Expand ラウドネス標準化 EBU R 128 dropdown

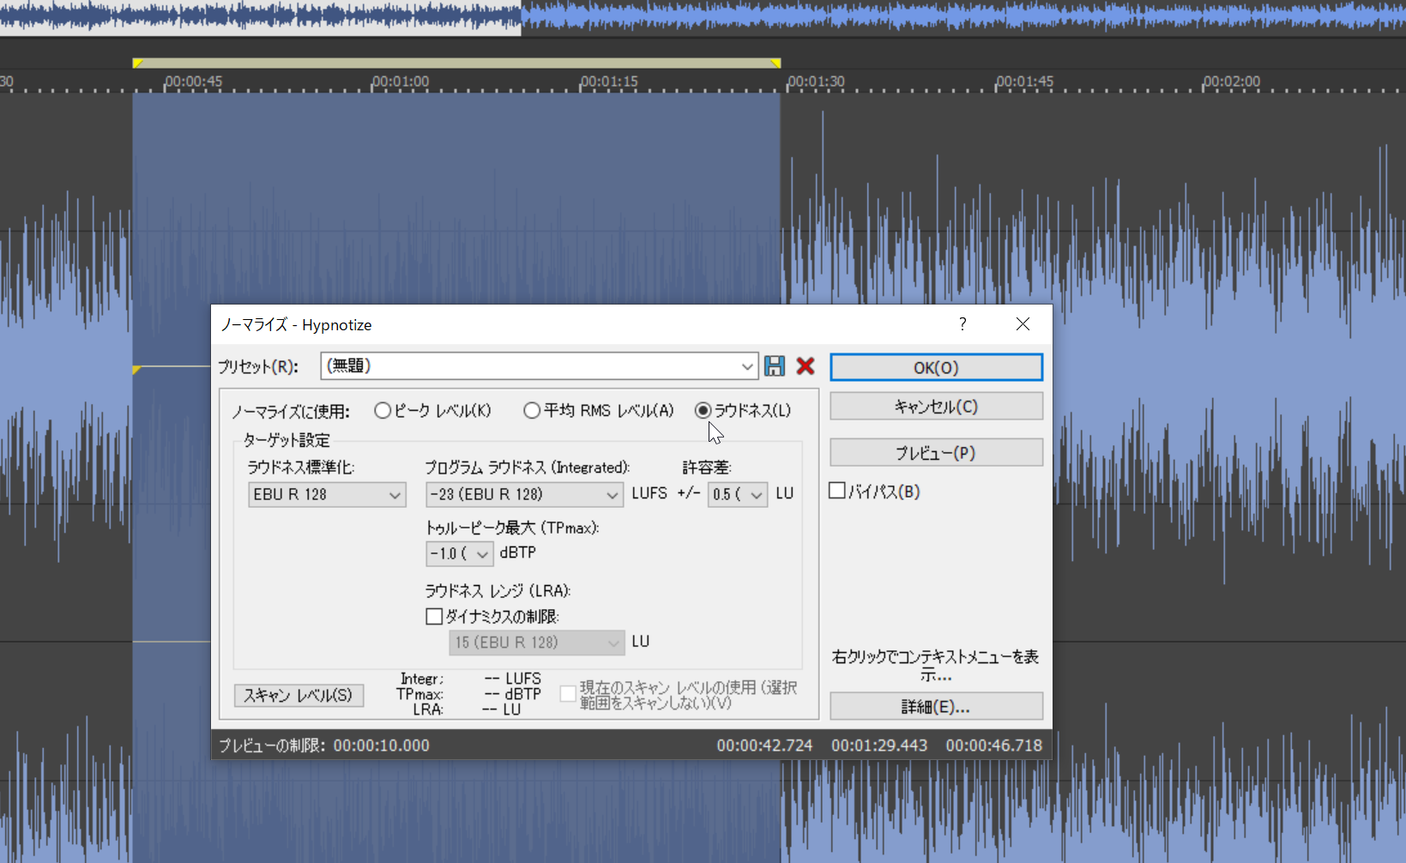tap(327, 494)
